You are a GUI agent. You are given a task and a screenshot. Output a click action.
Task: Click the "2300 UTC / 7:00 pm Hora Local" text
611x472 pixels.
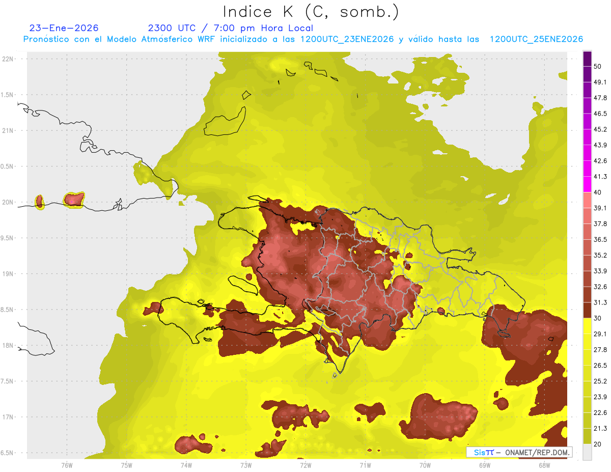(230, 28)
